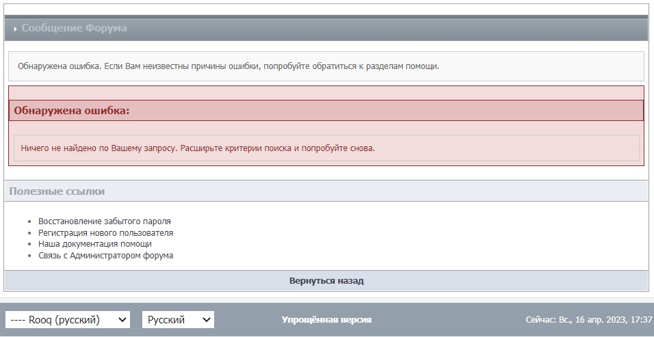654x337 pixels.
Task: Click the help text about разделам помощи
Action: coord(228,66)
